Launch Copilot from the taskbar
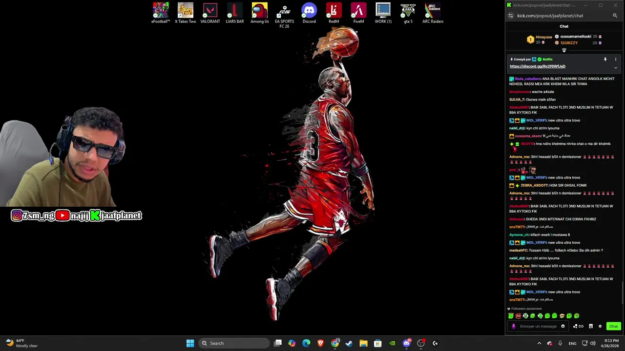This screenshot has width=625, height=351. tap(292, 343)
